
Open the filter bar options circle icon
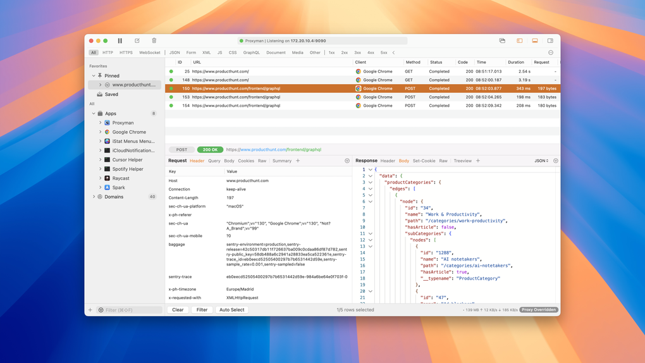pos(551,52)
